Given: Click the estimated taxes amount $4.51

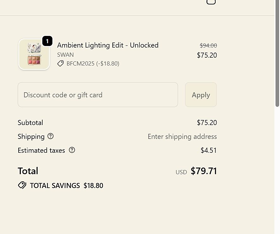Looking at the screenshot, I should pos(209,150).
